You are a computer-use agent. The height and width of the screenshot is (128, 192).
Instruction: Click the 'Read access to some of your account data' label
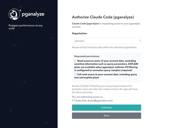click(x=106, y=66)
